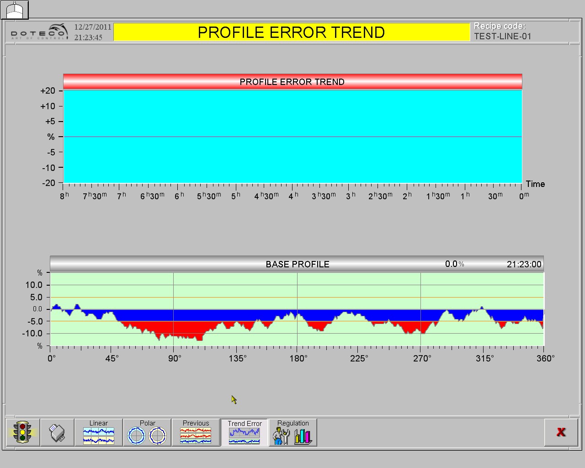The height and width of the screenshot is (468, 585).
Task: Click the 10.0 base profile axis label
Action: [34, 285]
